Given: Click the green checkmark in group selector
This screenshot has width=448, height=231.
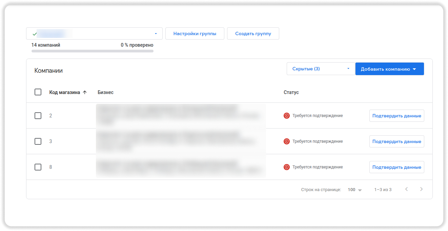Looking at the screenshot, I should click(x=35, y=34).
